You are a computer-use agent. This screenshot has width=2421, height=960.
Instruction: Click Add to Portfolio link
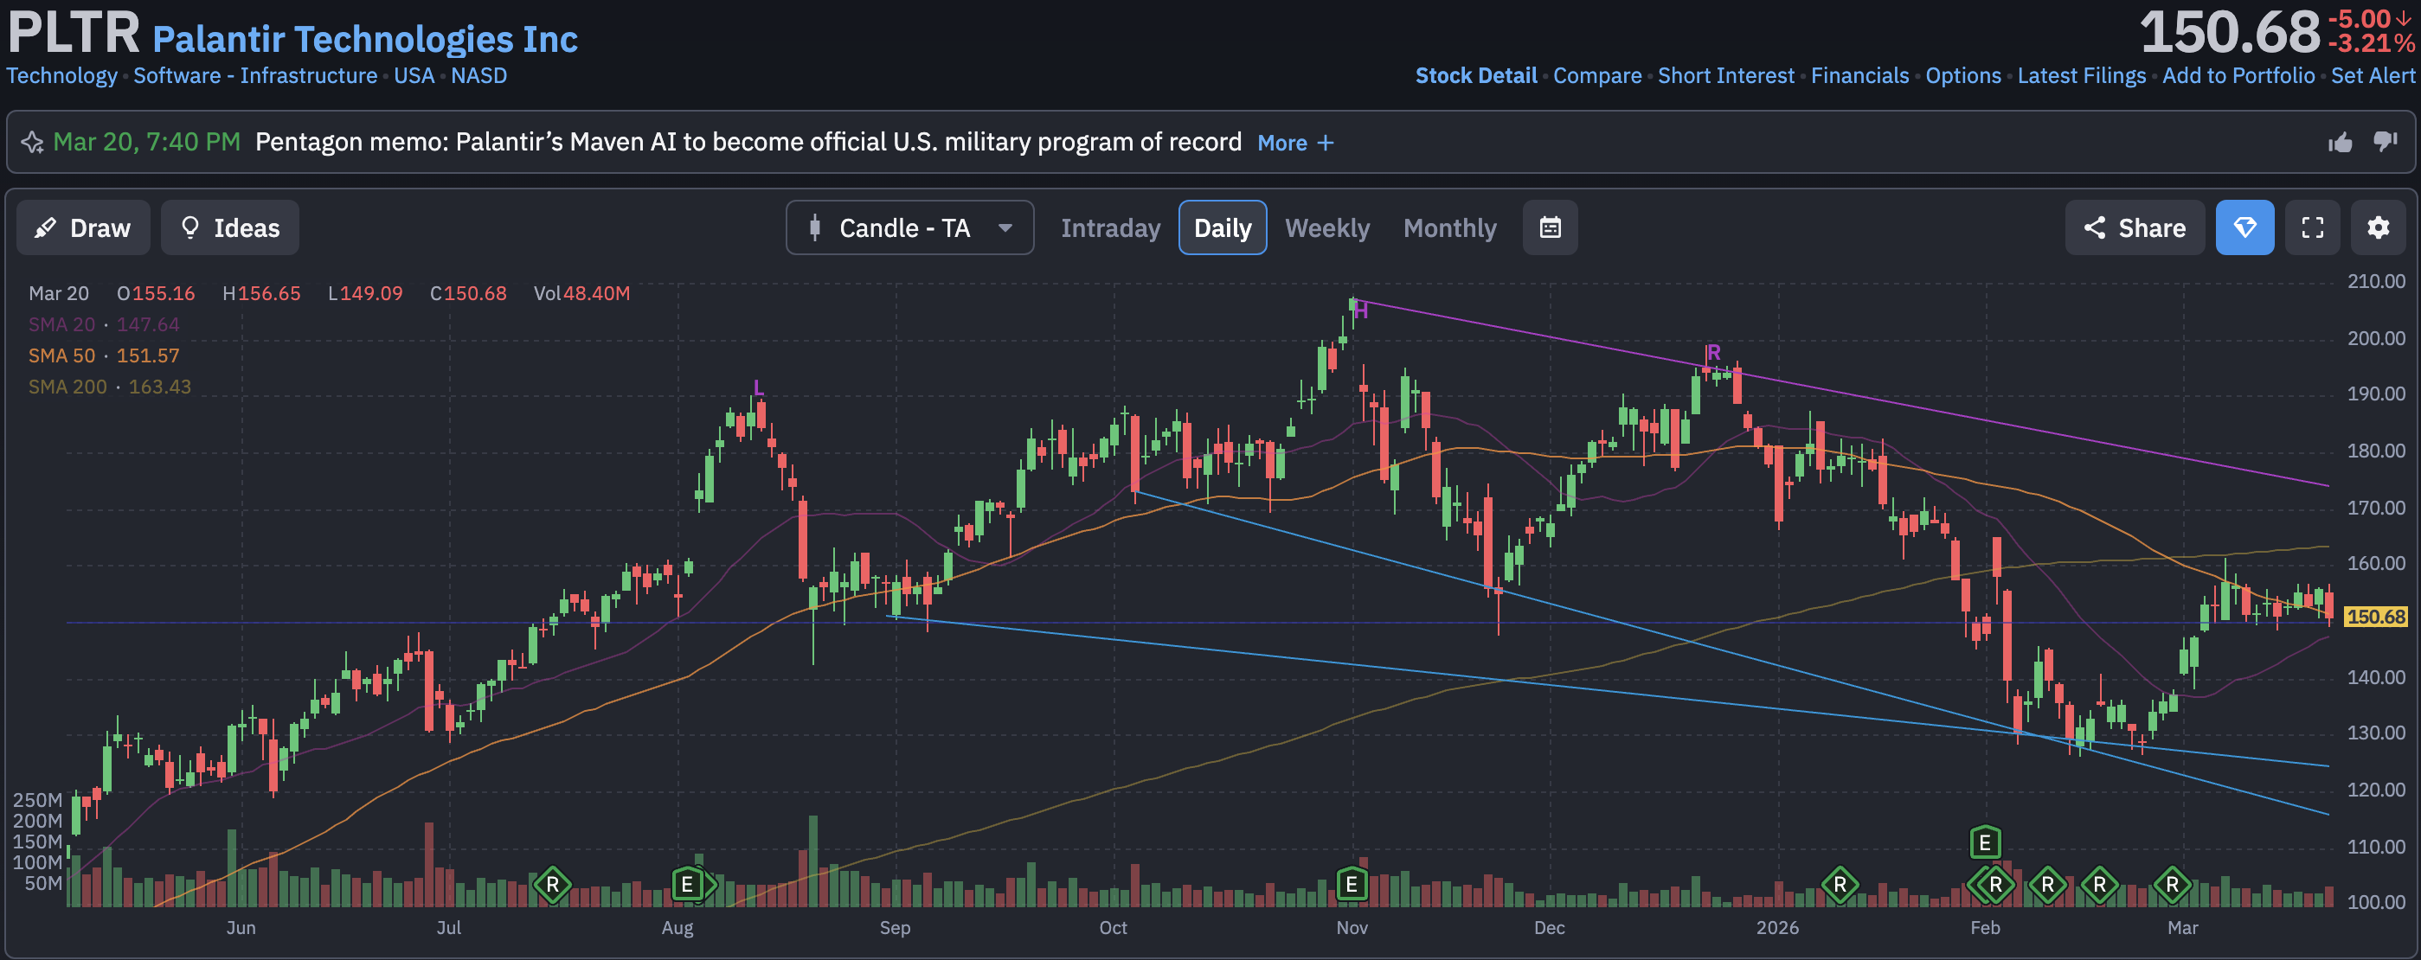pos(2238,75)
